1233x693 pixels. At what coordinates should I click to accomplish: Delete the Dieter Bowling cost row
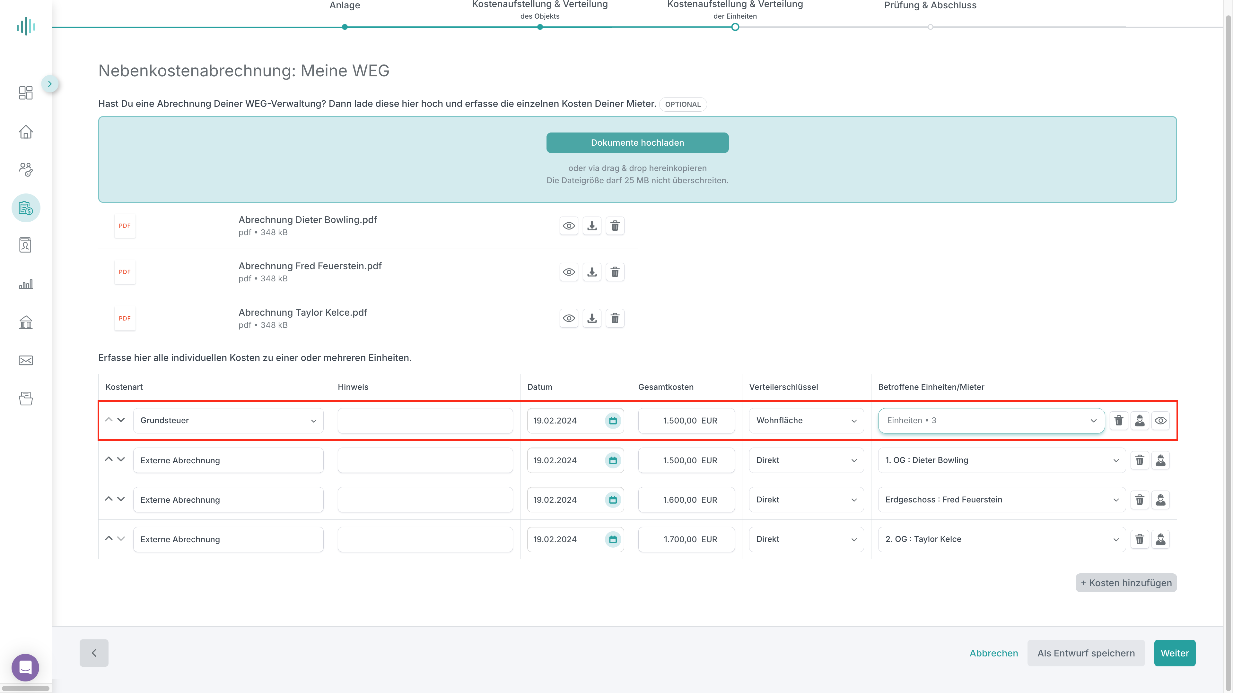click(x=1140, y=461)
